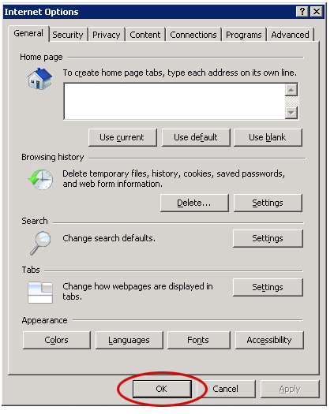Click the Tabs section window icon
Viewport: 334px width, 414px height.
[40, 293]
